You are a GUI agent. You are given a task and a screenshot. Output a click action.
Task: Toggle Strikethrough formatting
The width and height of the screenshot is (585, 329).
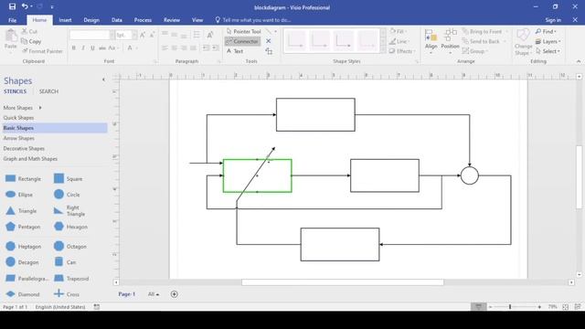[x=101, y=48]
